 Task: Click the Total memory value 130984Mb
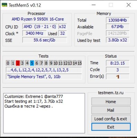click(118, 20)
